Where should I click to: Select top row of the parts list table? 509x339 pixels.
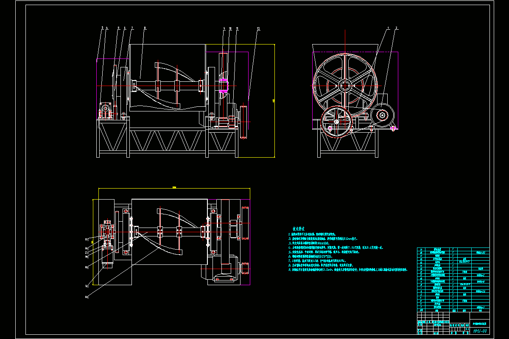coord(453,250)
